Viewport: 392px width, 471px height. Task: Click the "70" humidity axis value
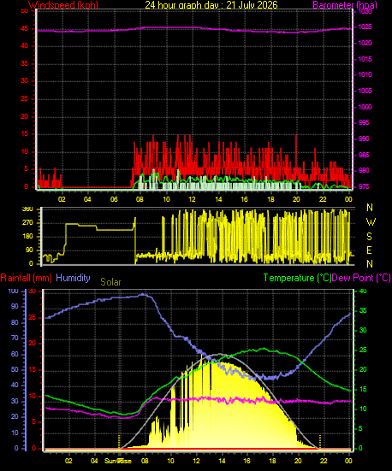[x=15, y=338]
